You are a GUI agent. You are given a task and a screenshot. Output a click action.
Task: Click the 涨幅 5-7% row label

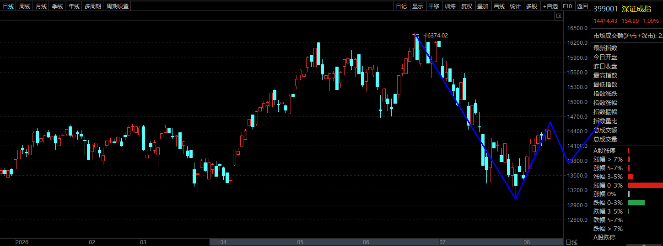pyautogui.click(x=608, y=168)
